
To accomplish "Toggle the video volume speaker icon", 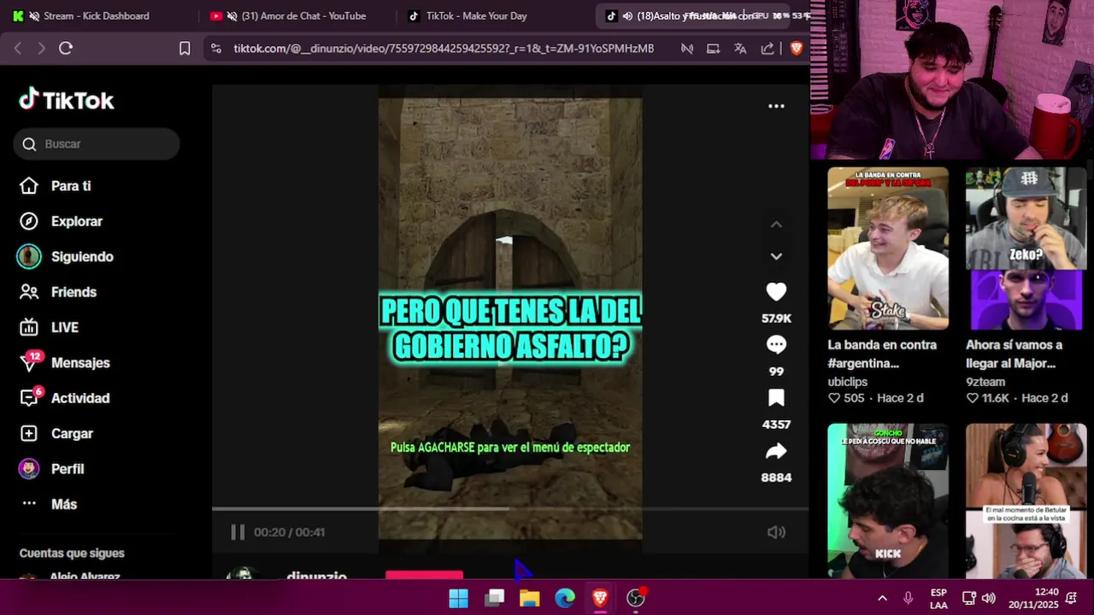I will (x=776, y=532).
